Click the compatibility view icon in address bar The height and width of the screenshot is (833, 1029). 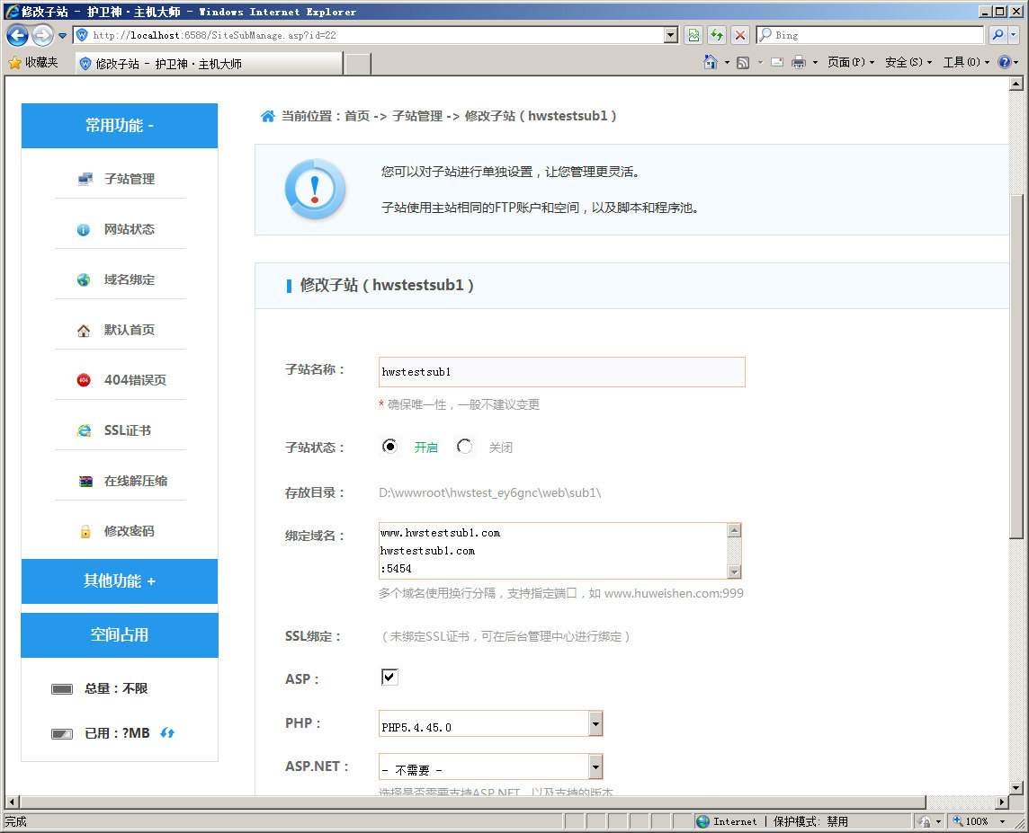tap(693, 35)
